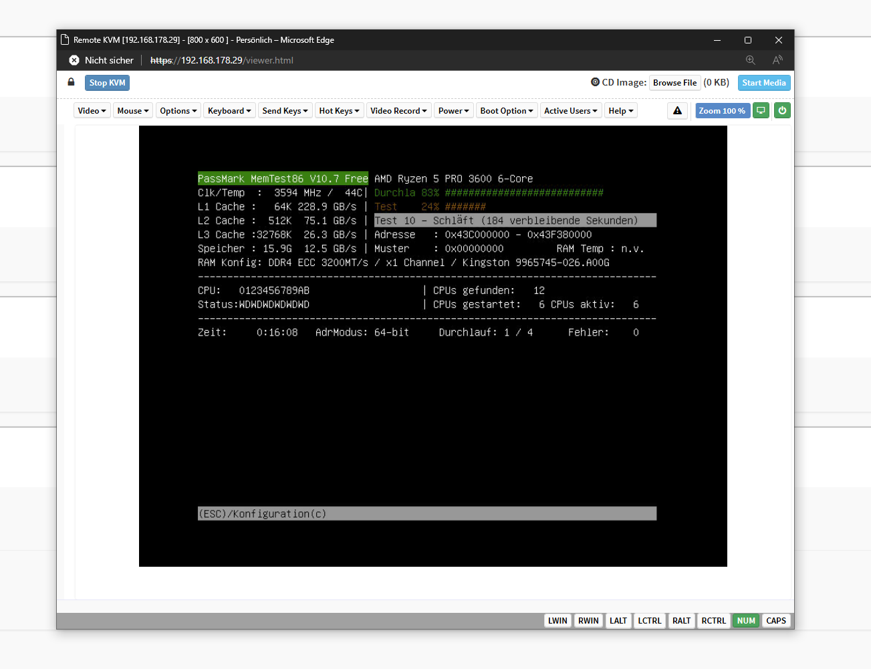Toggle the RWIN key indicator
This screenshot has width=871, height=669.
(x=588, y=621)
